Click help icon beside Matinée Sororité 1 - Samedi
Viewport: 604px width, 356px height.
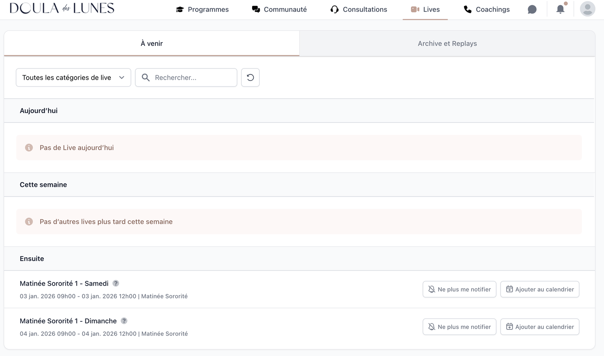point(116,283)
